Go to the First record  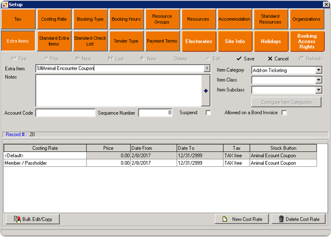[19, 58]
